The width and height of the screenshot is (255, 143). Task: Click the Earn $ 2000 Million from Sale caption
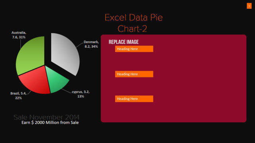(50, 122)
